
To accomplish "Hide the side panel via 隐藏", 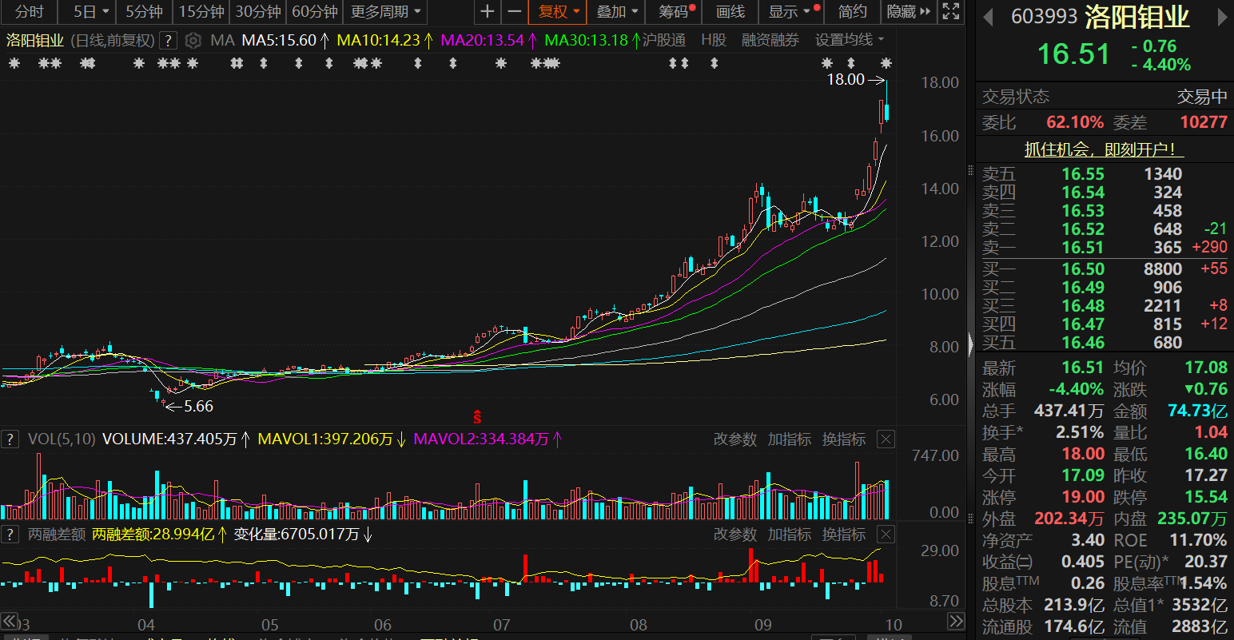I will click(909, 12).
